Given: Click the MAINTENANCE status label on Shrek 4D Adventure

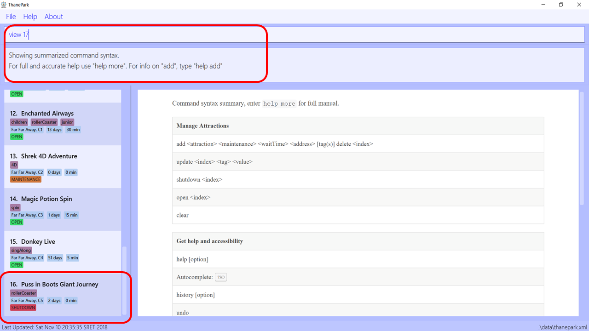Looking at the screenshot, I should point(26,179).
